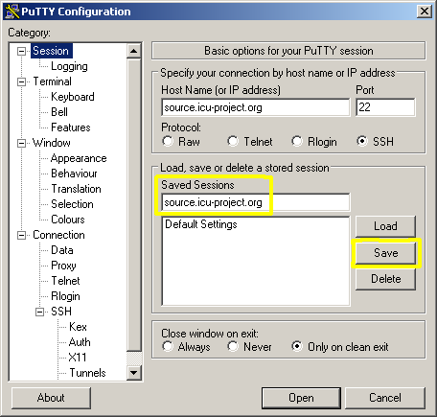The width and height of the screenshot is (437, 417).
Task: Open Keyboard settings category
Action: 73,97
